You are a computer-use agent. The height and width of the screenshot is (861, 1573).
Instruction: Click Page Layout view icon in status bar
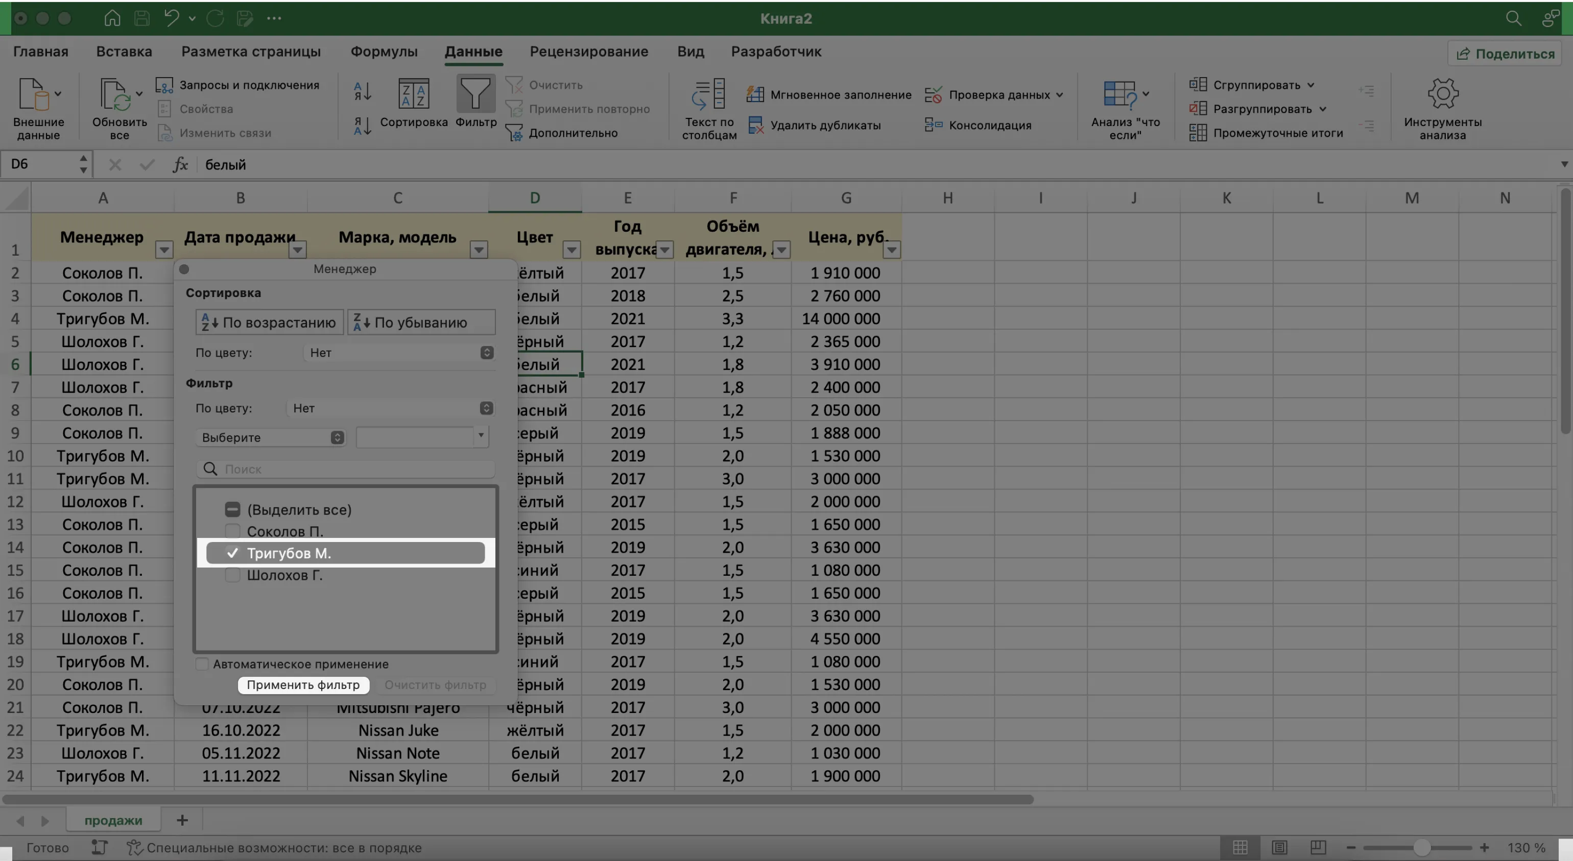point(1279,847)
